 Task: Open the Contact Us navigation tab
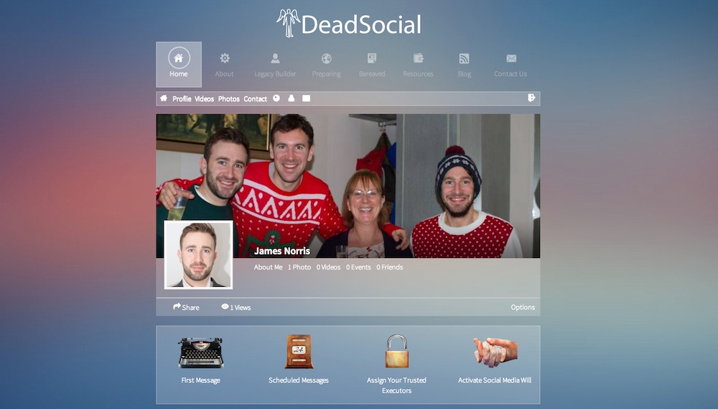pyautogui.click(x=510, y=65)
